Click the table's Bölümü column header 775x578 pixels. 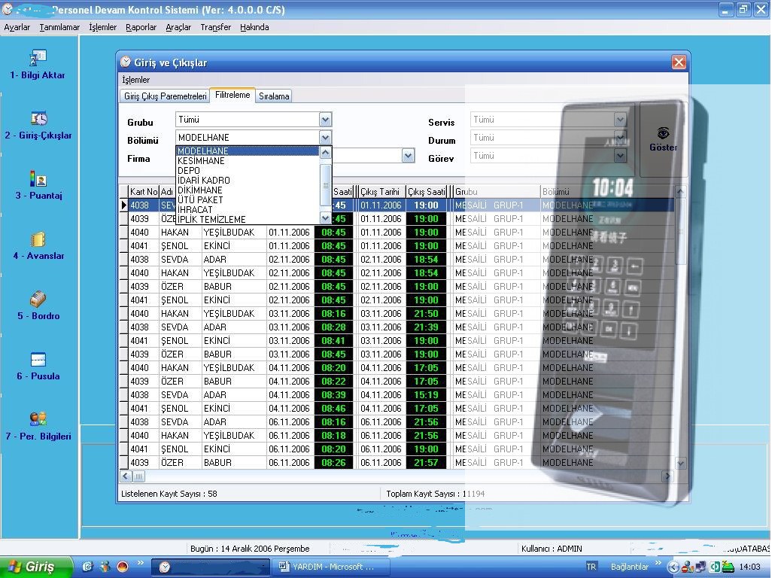pyautogui.click(x=607, y=191)
